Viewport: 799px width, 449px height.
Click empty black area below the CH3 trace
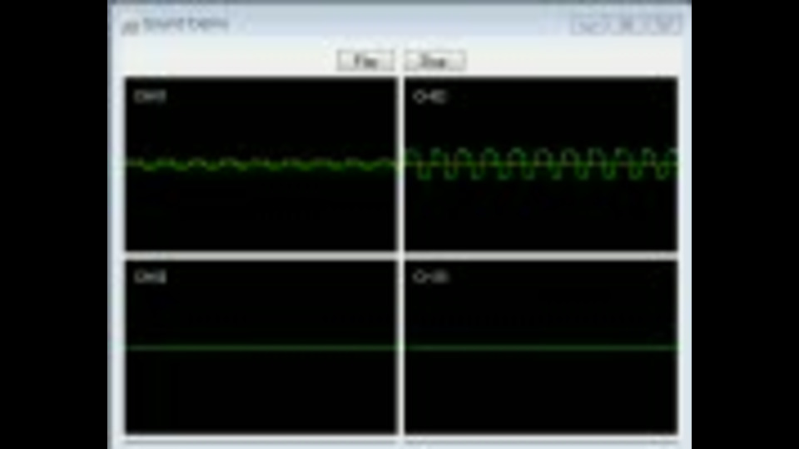(x=261, y=392)
